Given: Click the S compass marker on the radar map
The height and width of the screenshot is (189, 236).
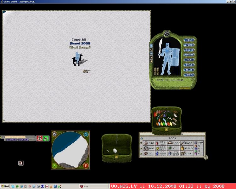Looking at the screenshot, I should tap(55, 166).
